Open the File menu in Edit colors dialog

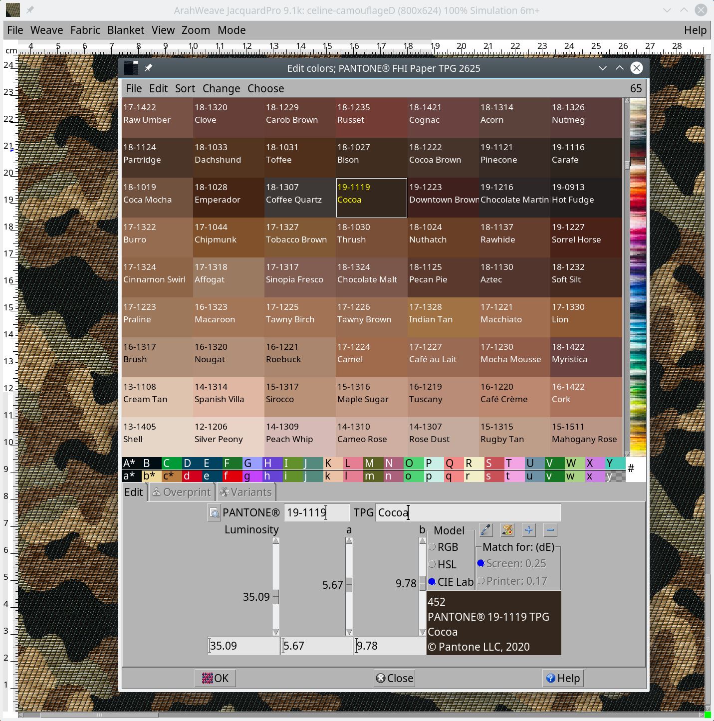point(134,88)
